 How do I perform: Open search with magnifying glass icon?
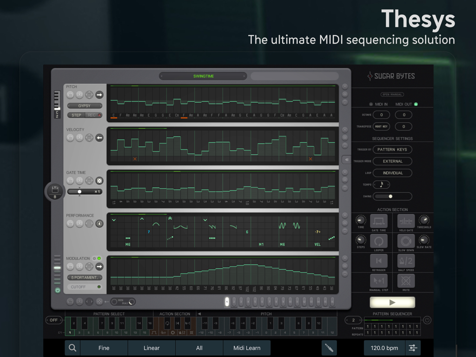pos(73,348)
